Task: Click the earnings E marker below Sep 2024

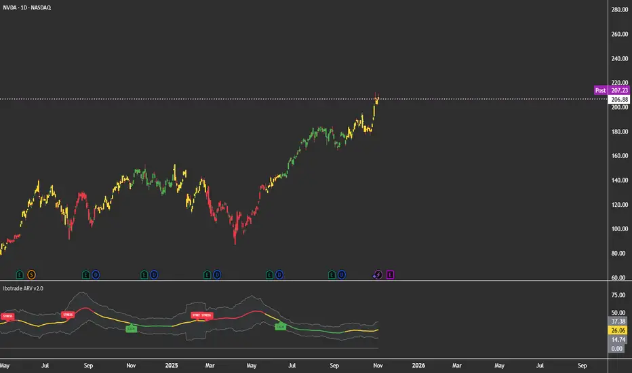Action: 85,275
